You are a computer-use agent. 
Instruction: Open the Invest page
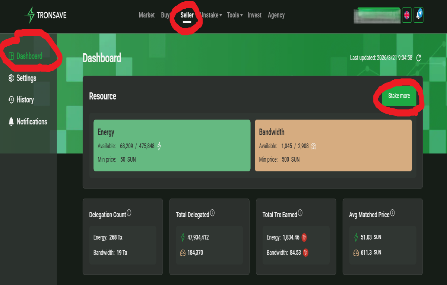(x=254, y=15)
